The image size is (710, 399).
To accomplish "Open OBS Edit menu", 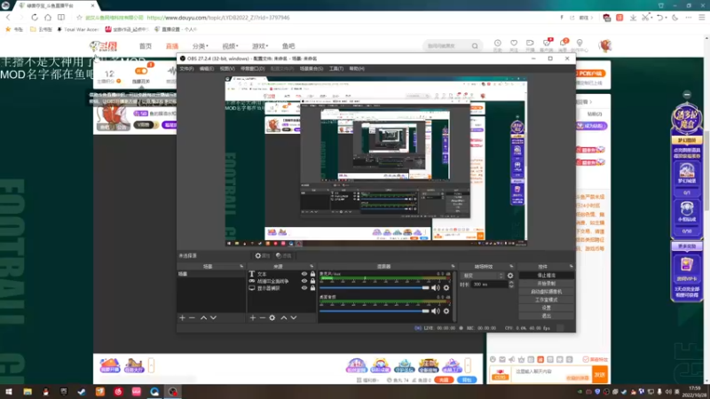I will [207, 69].
